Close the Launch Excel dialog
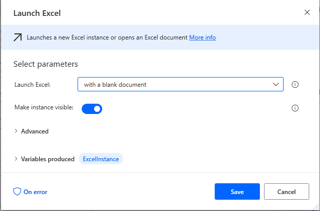This screenshot has width=320, height=211. (307, 12)
